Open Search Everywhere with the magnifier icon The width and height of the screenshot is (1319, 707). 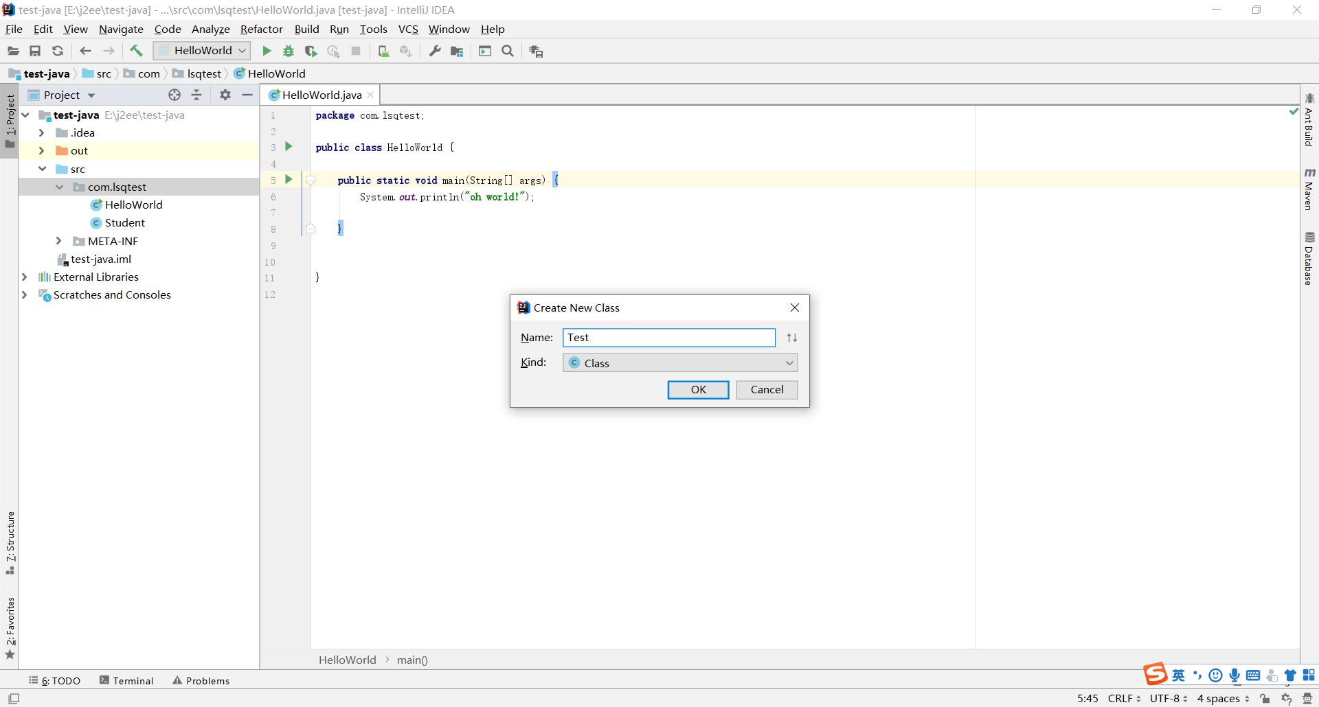click(x=508, y=51)
